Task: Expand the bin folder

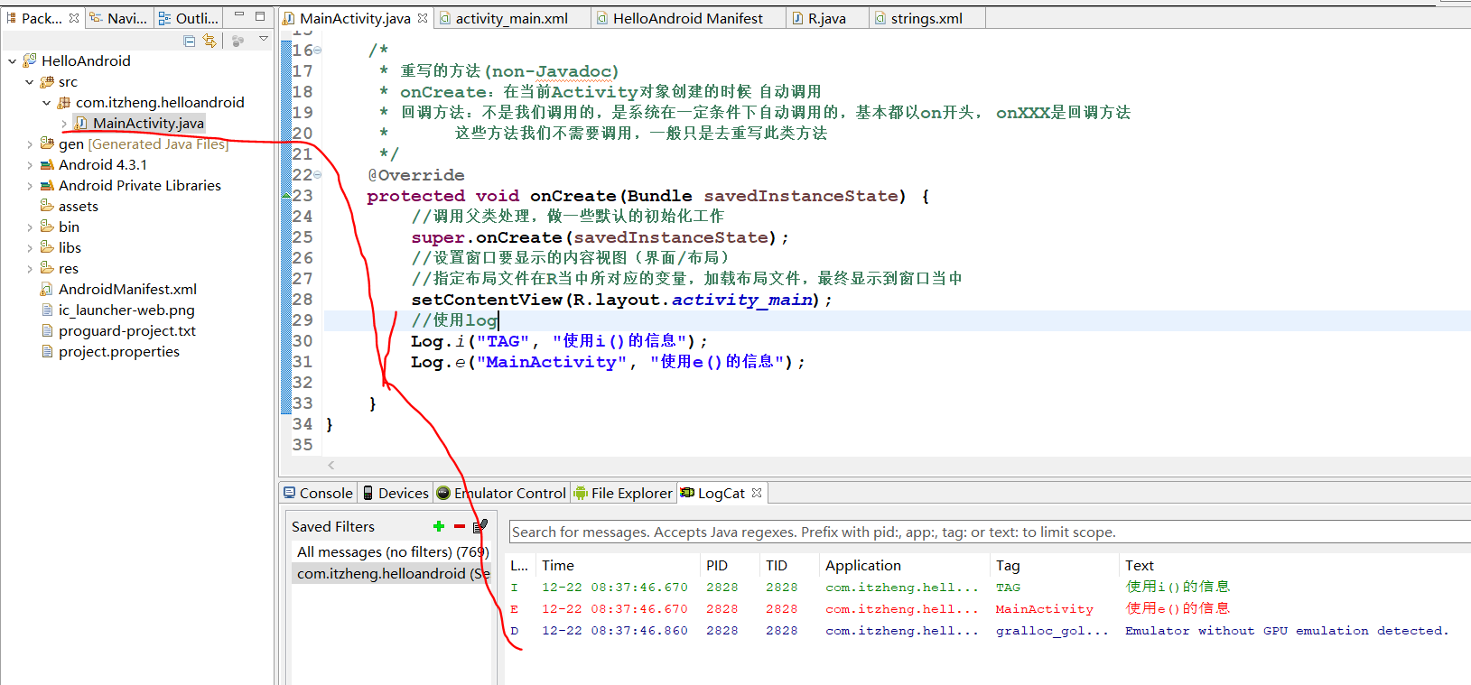Action: [x=30, y=227]
